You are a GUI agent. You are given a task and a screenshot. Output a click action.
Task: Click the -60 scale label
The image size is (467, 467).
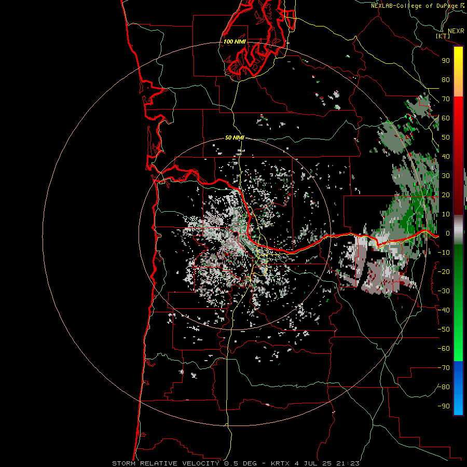[x=444, y=349]
